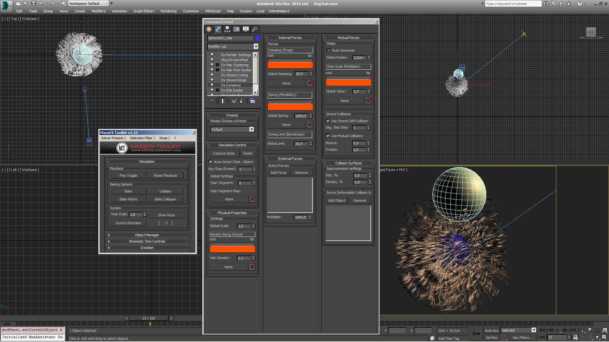Screen dimensions: 609x342
Task: Open the Utilities hammer tab
Action: [x=255, y=29]
